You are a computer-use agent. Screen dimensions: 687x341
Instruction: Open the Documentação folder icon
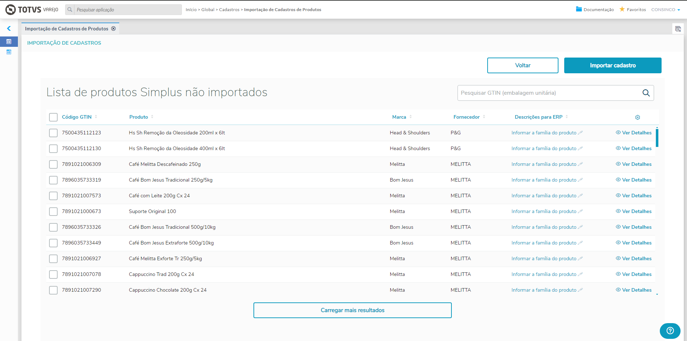click(579, 9)
